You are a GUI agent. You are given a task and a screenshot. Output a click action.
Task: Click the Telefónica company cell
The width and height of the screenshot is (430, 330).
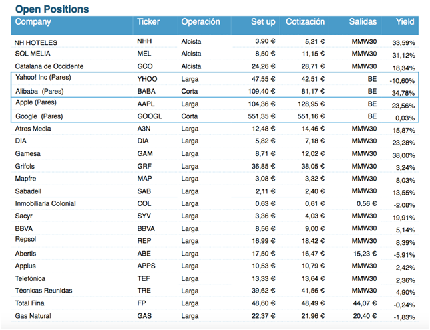point(35,278)
